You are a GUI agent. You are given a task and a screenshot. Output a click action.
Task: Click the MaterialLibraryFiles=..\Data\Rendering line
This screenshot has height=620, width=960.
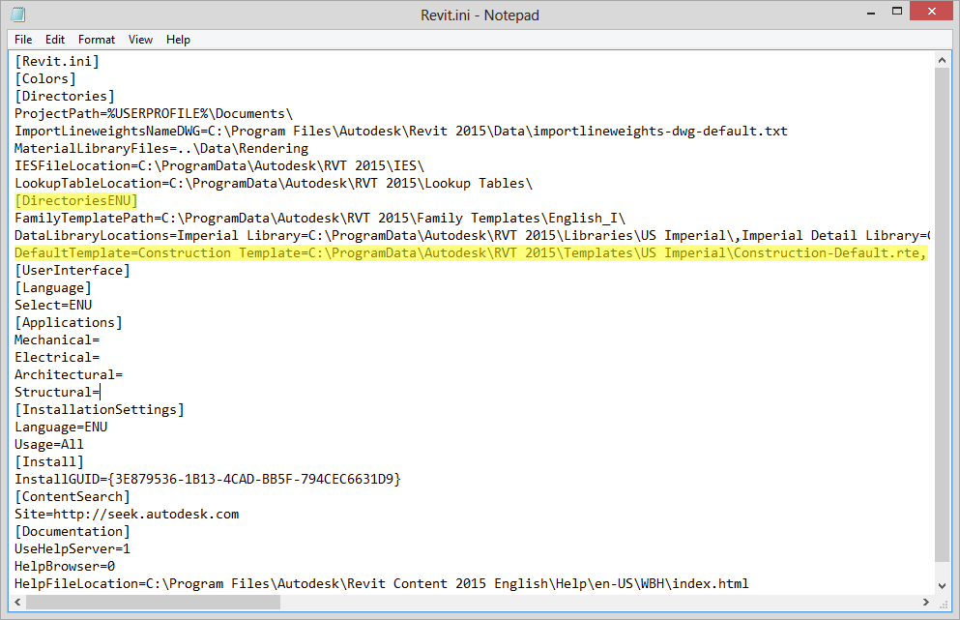161,148
